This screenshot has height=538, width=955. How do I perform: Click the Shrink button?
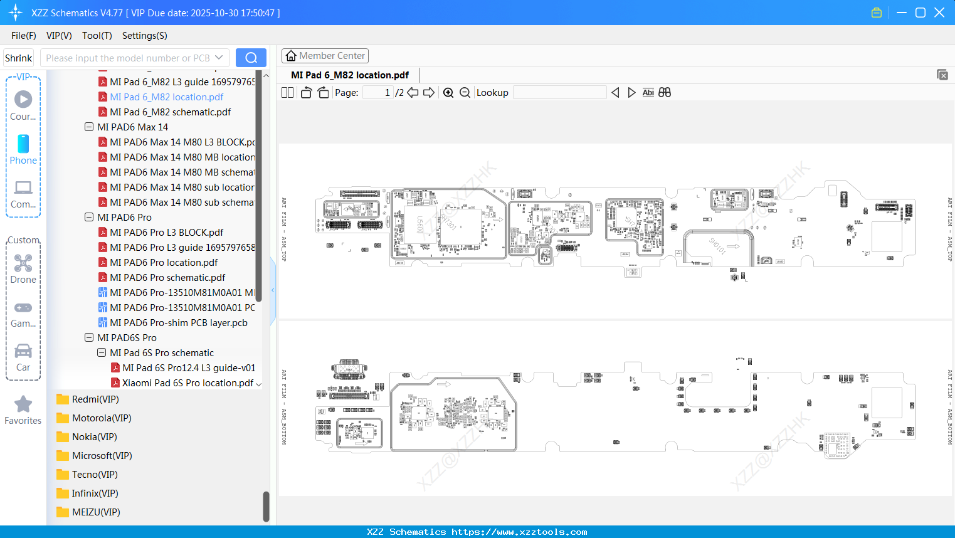point(19,58)
